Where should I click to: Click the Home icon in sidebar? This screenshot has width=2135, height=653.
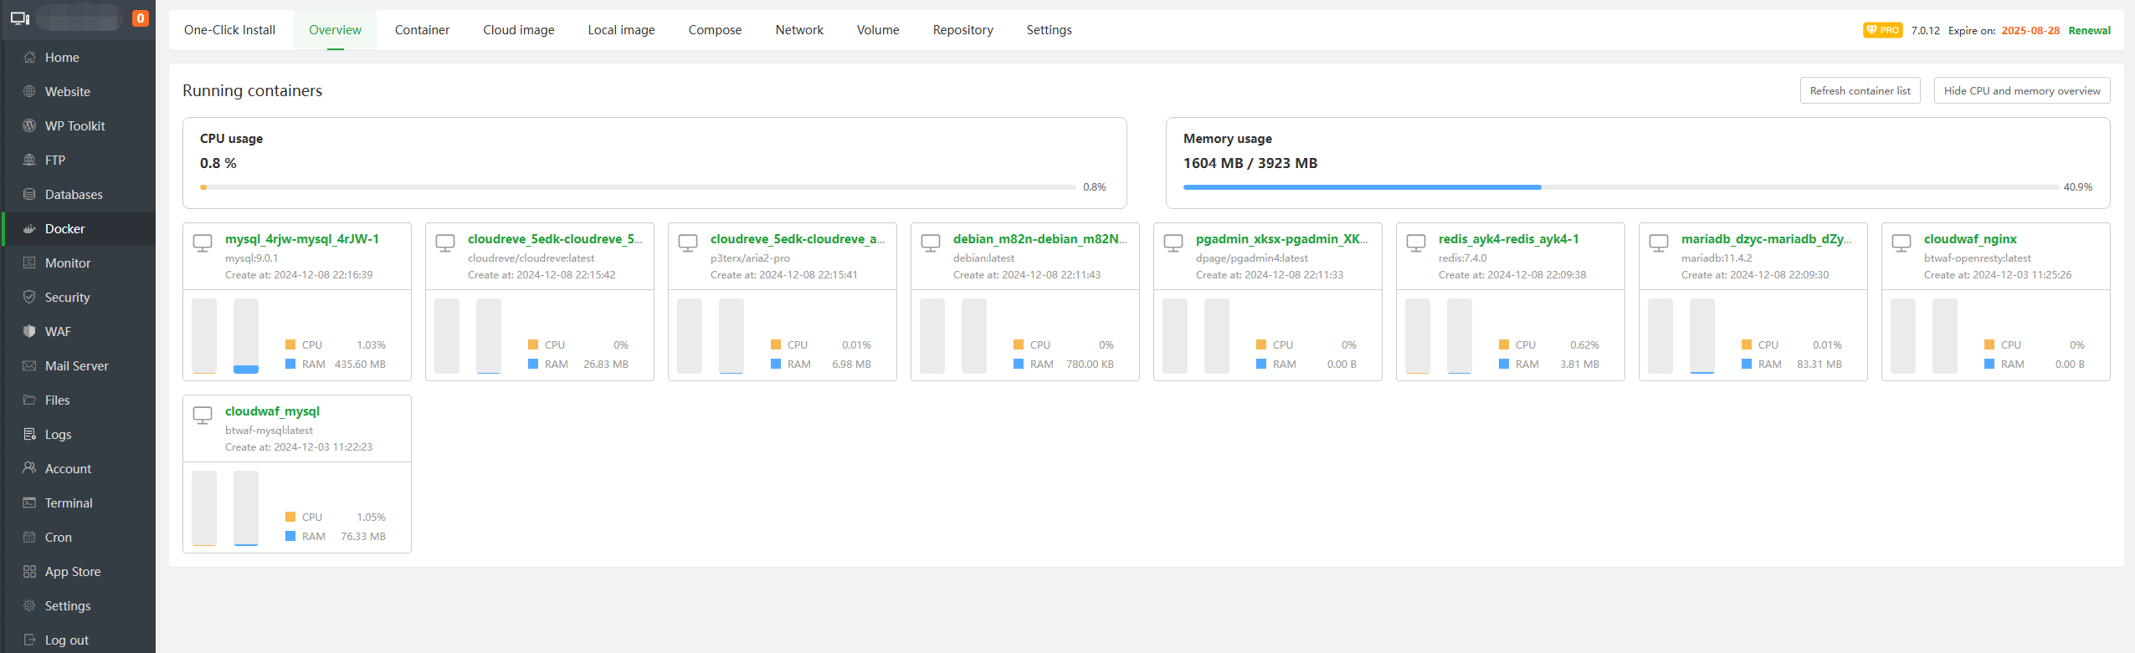(29, 57)
